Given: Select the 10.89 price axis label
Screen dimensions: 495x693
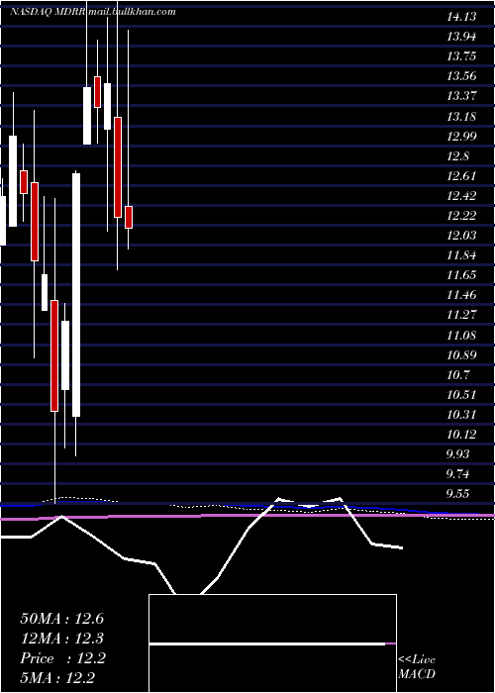Looking at the screenshot, I should click(x=461, y=355).
